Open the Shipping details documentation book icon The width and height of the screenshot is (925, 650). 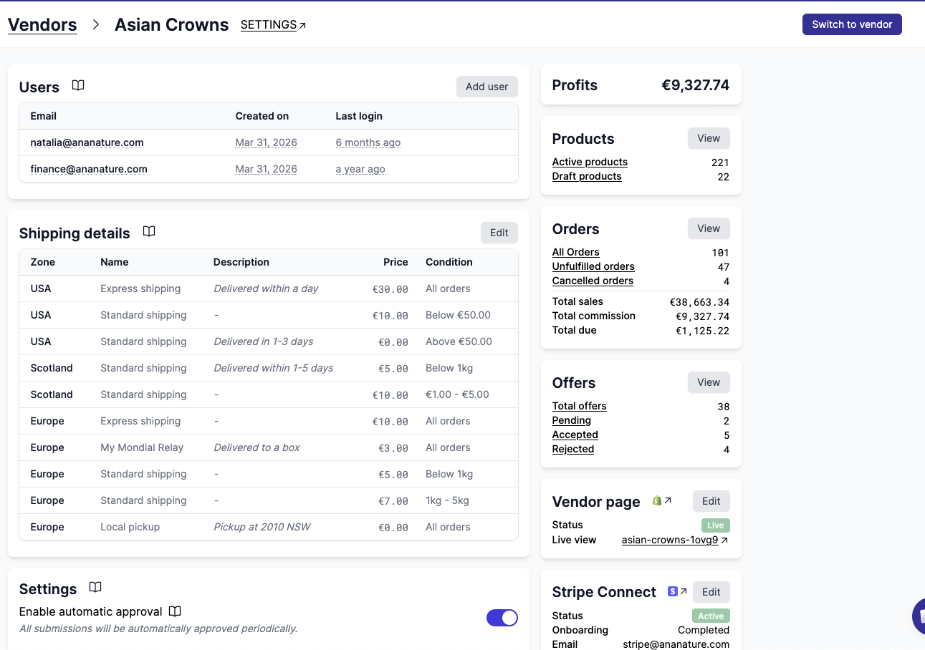click(149, 232)
